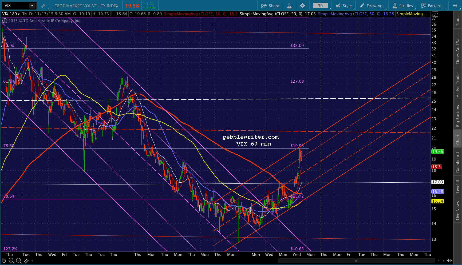Open the Drawings menu
Screen dimensions: 462x265
click(372, 6)
